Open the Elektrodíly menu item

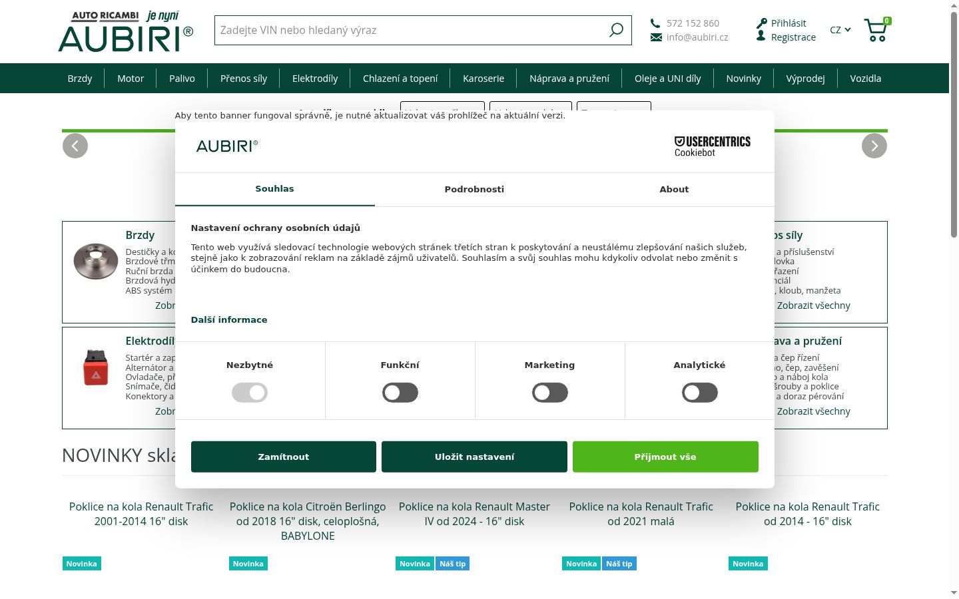(x=315, y=79)
